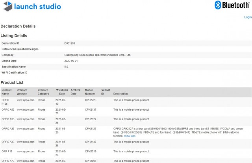Image resolution: width=252 pixels, height=163 pixels.
Task: Click model number CPH2223 cell
Action: click(x=91, y=100)
